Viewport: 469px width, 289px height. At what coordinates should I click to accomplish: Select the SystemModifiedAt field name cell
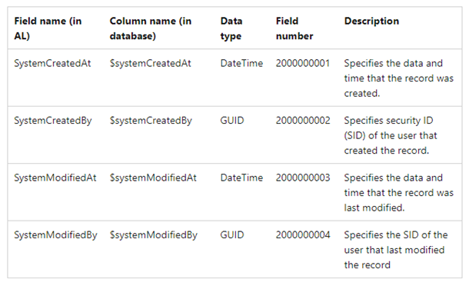tap(55, 178)
